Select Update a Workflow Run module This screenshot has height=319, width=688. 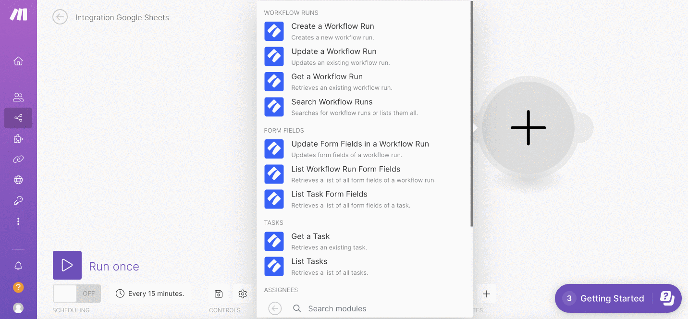click(364, 57)
